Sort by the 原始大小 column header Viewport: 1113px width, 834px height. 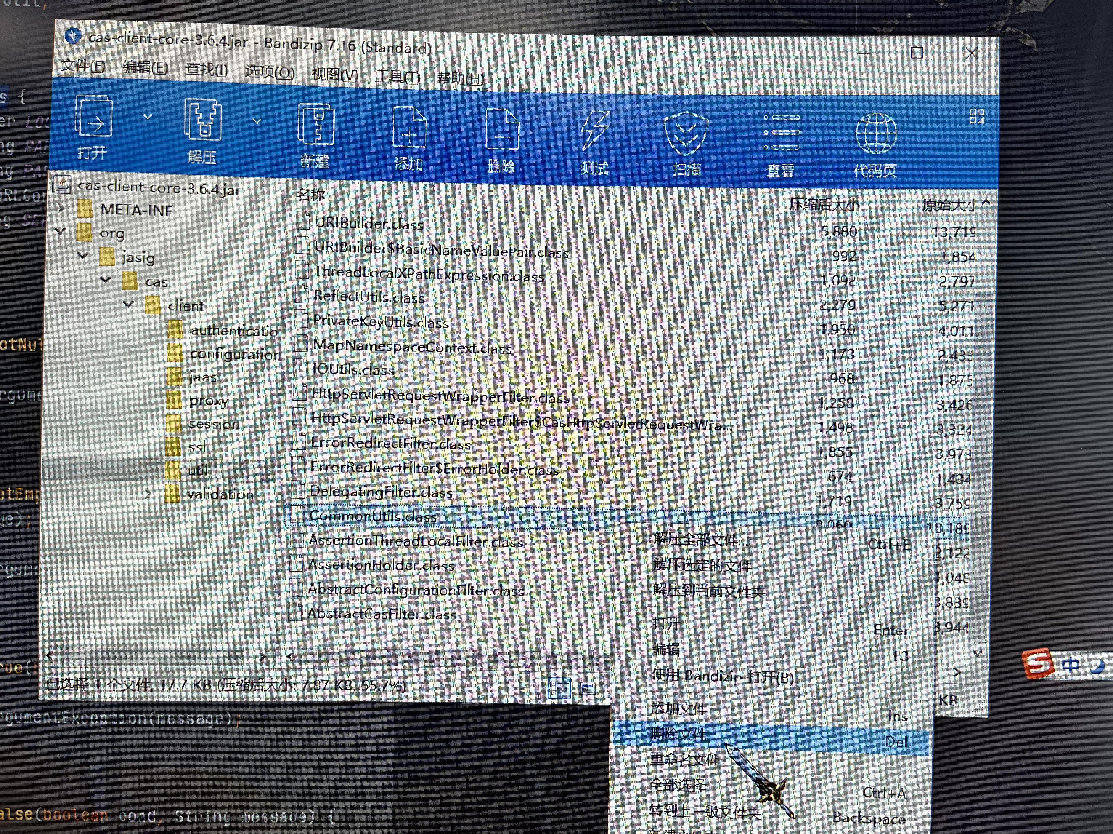[x=948, y=205]
